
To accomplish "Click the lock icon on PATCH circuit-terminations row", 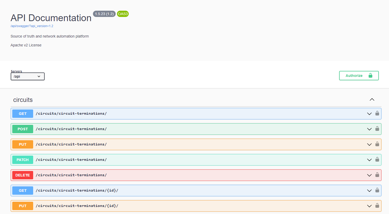I will [377, 160].
